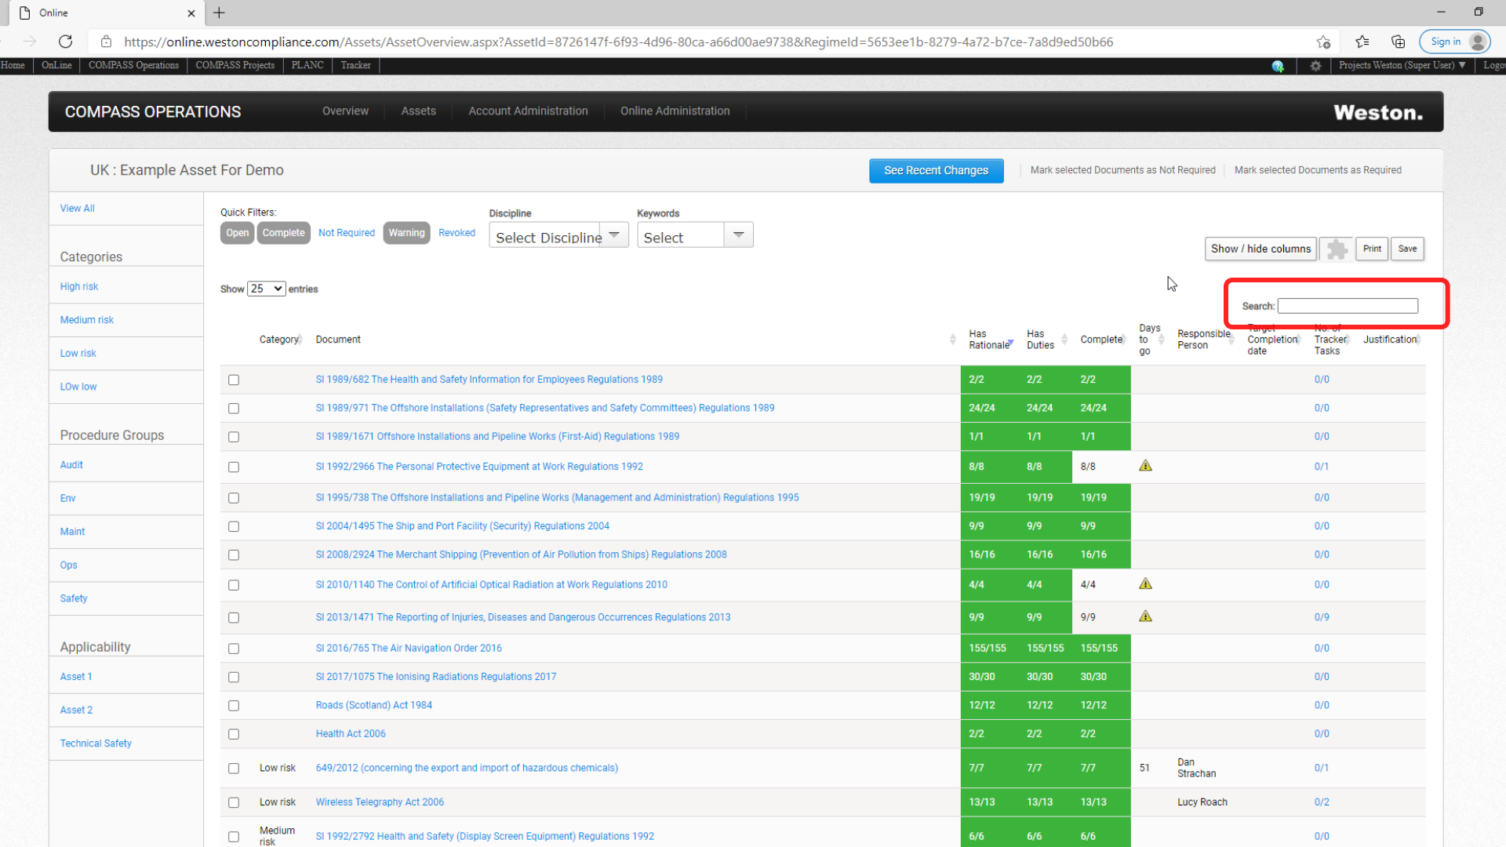The image size is (1506, 847).
Task: Click into the table Search field
Action: coord(1348,306)
